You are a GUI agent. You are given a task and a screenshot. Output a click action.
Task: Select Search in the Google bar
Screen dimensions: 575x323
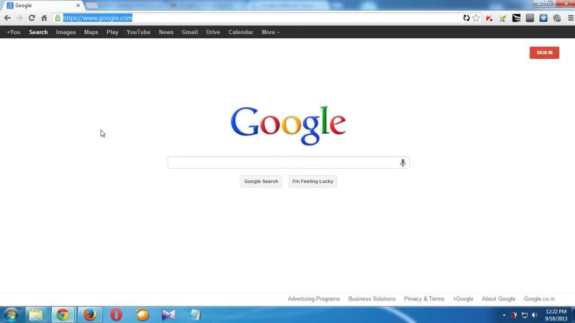pyautogui.click(x=38, y=32)
